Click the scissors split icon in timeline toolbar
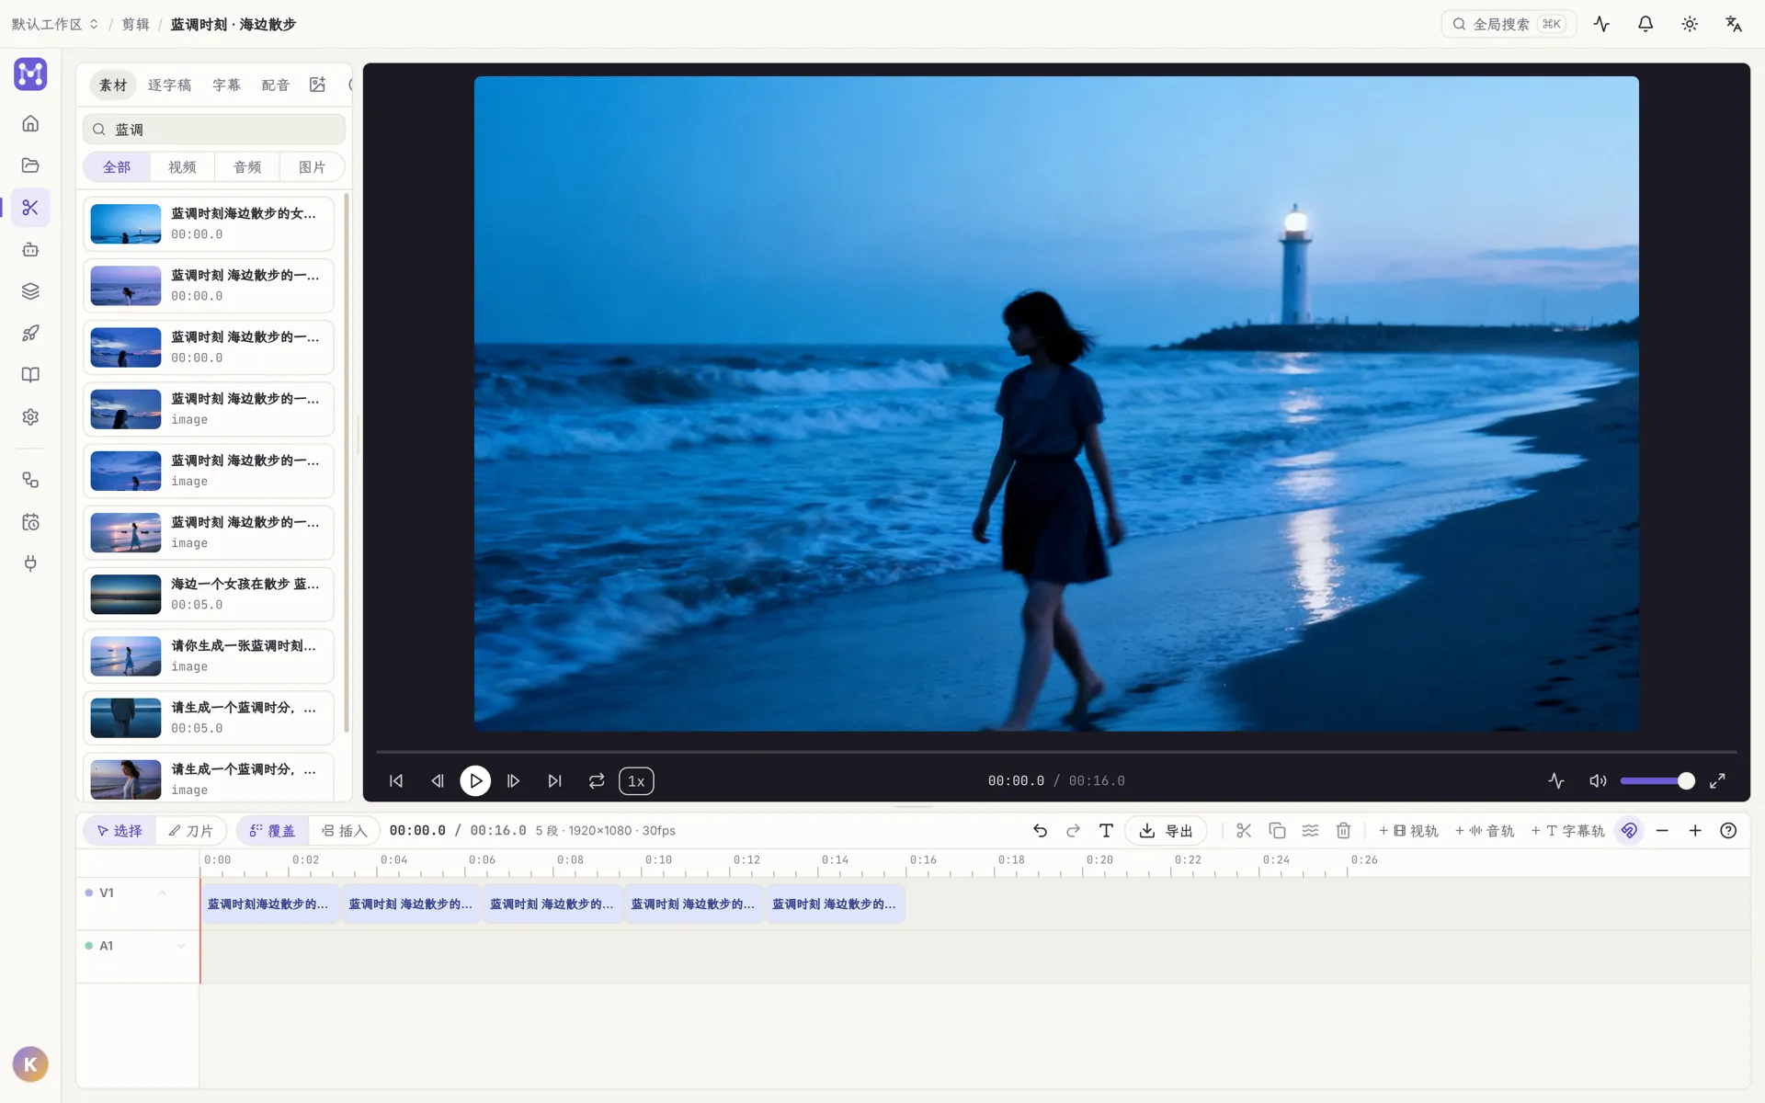This screenshot has width=1765, height=1103. (1244, 831)
